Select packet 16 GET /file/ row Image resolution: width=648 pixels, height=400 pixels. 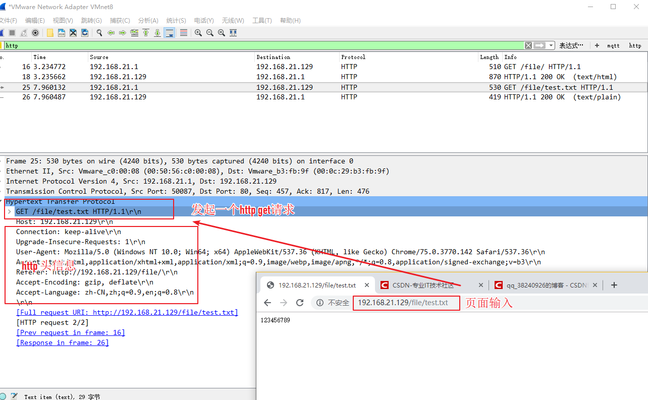coord(323,67)
